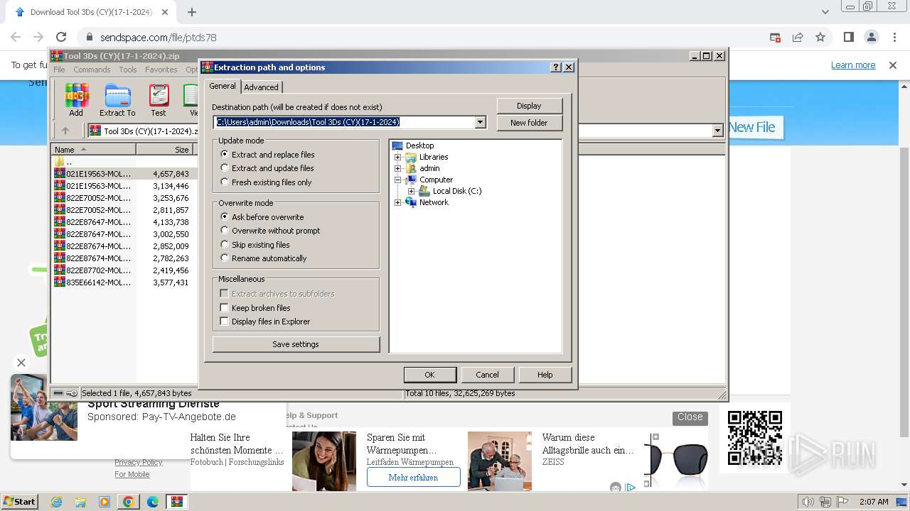
Task: Open Chrome icon on taskbar
Action: pos(129,502)
